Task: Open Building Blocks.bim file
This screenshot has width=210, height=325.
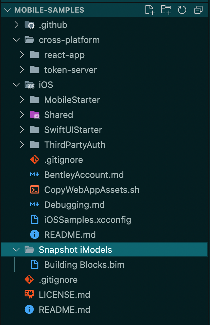Action: 84,265
